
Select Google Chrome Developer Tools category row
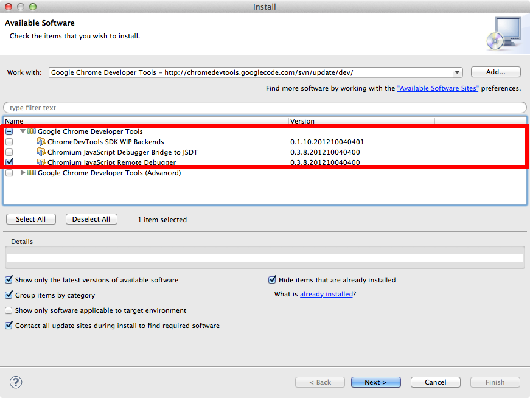tap(265, 131)
